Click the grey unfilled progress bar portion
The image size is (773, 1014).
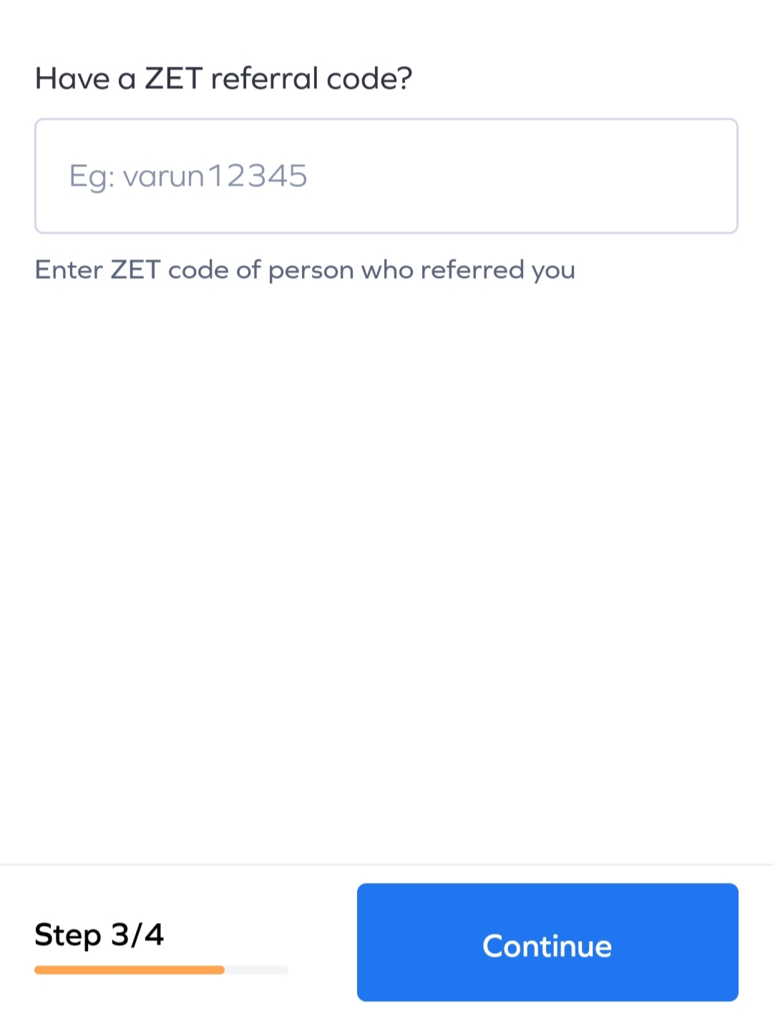pos(256,970)
